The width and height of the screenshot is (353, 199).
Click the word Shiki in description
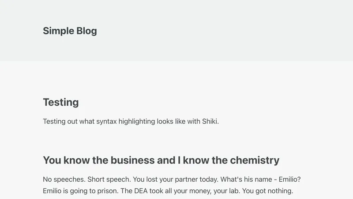point(210,122)
